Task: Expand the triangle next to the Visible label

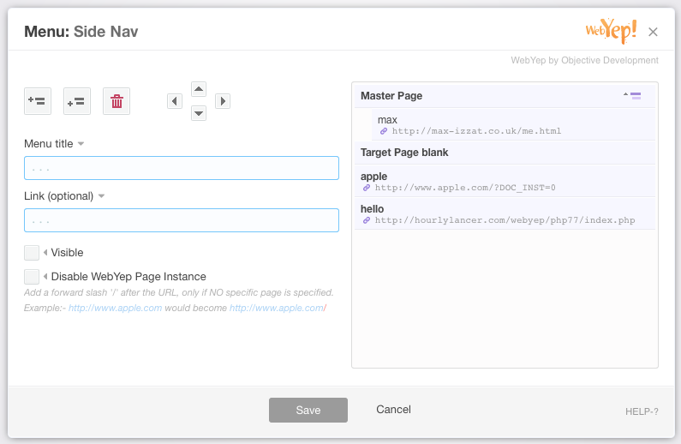Action: click(45, 252)
